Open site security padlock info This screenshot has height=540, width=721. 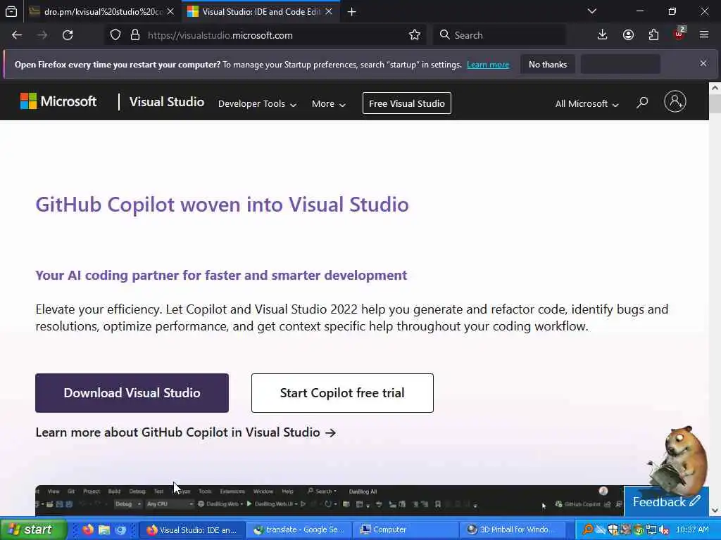pyautogui.click(x=135, y=35)
